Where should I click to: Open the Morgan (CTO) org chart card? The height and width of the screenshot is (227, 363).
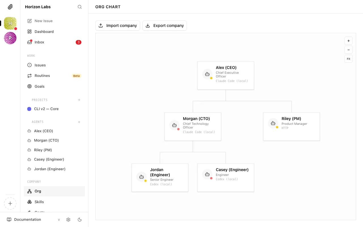[193, 127]
